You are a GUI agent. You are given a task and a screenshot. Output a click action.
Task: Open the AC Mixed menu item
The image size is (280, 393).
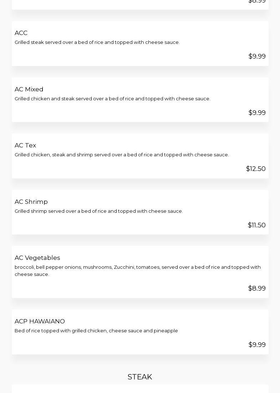coord(29,89)
